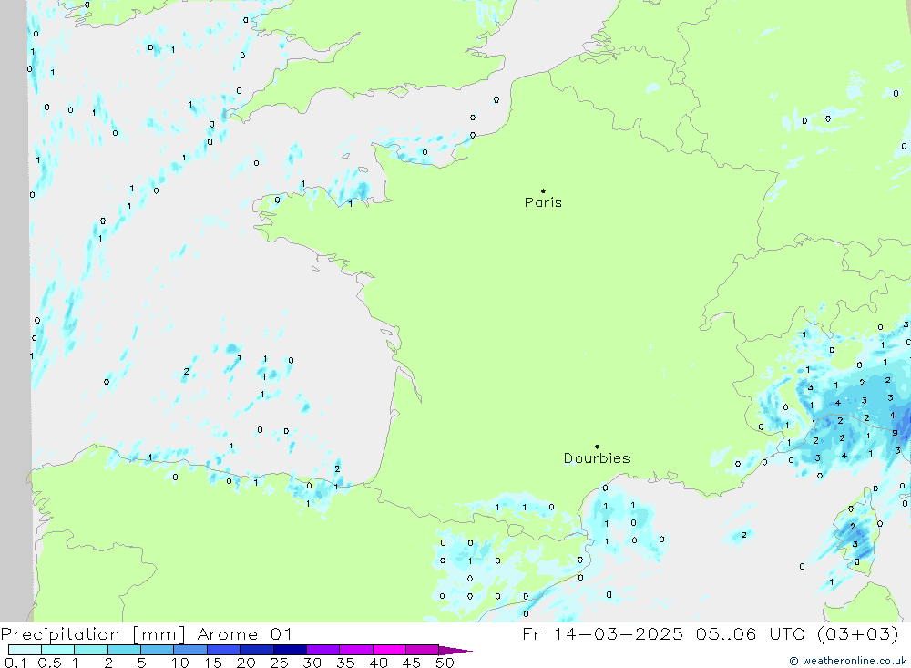Click the legend arrow tip beyond 50

click(x=456, y=651)
